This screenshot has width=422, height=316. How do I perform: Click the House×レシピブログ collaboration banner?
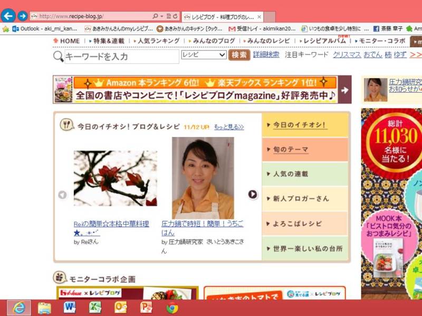(x=128, y=293)
